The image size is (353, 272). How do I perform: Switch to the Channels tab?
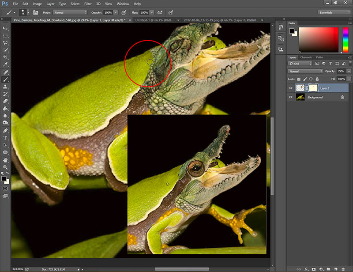pos(306,57)
